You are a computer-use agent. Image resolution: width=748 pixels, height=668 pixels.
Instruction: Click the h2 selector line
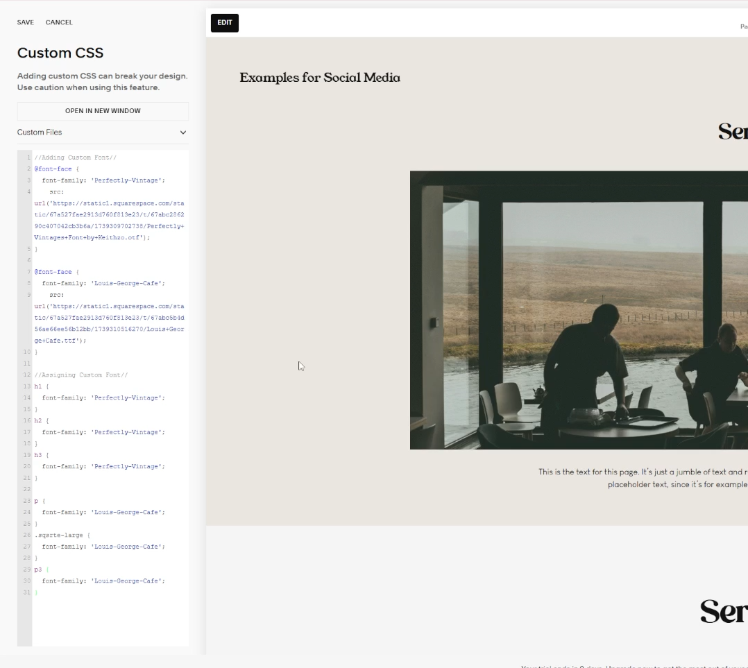(x=42, y=420)
